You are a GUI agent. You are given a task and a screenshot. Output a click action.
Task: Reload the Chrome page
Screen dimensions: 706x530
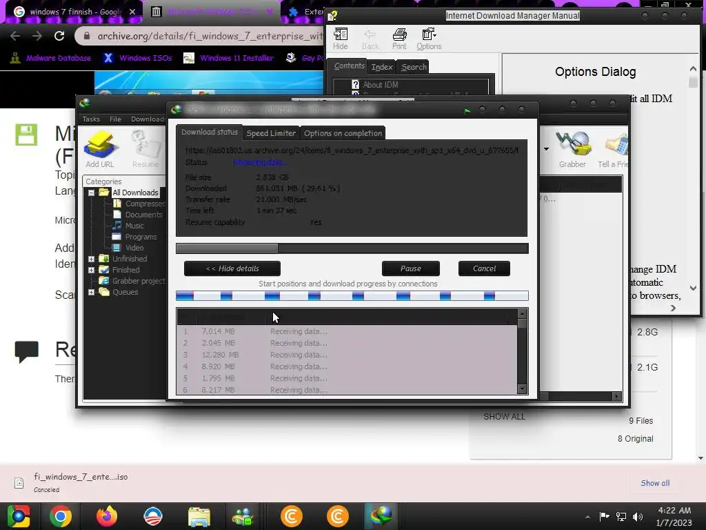pyautogui.click(x=59, y=36)
